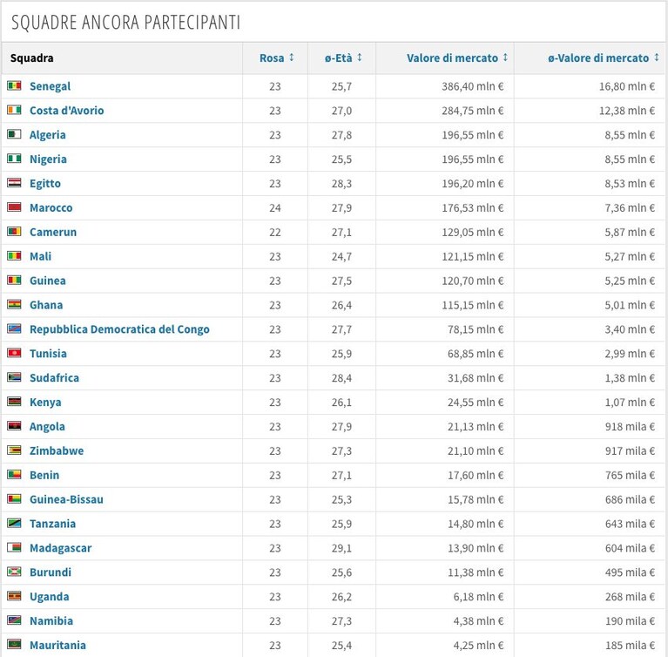The image size is (668, 657).
Task: Open the Mali team link
Action: click(x=40, y=257)
